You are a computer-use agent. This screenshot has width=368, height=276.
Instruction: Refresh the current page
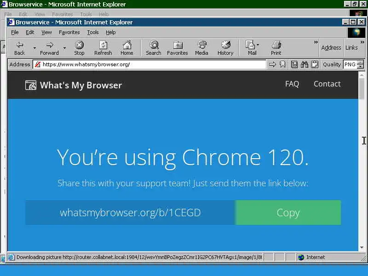click(103, 48)
